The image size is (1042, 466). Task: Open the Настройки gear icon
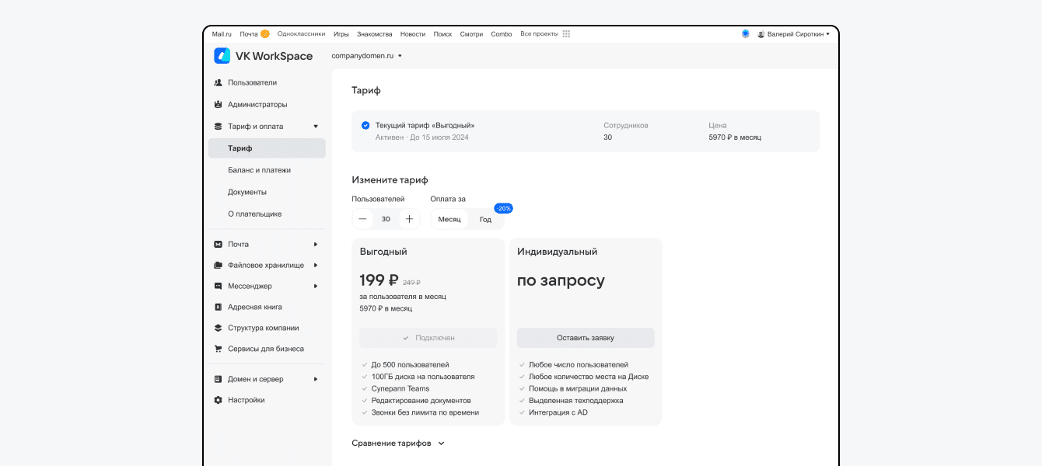(x=219, y=400)
